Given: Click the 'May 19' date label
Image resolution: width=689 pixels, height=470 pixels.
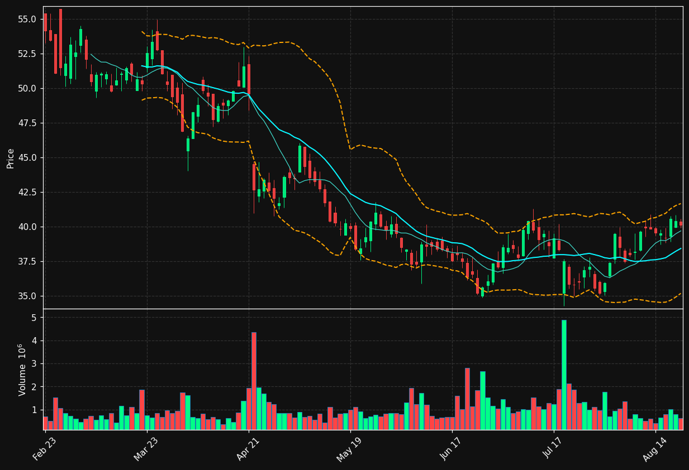Looking at the screenshot, I should click(x=349, y=449).
